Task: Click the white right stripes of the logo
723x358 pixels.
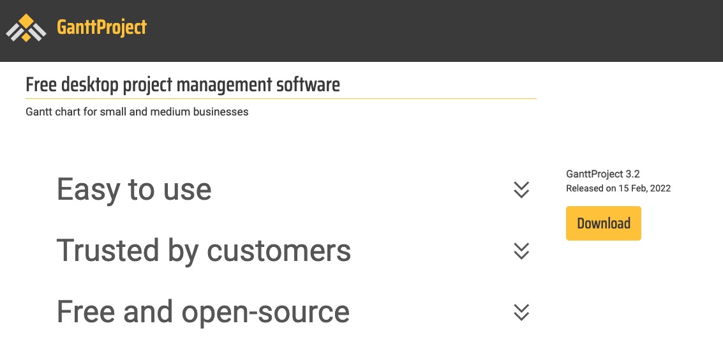Action: click(38, 31)
